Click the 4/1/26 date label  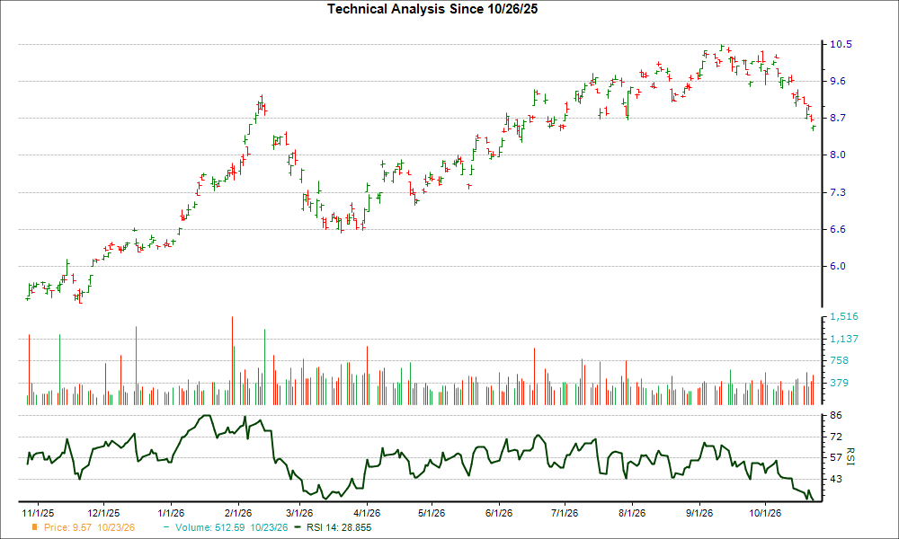point(367,513)
